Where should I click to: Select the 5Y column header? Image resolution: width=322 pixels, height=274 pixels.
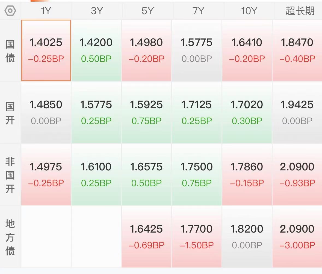coord(147,11)
